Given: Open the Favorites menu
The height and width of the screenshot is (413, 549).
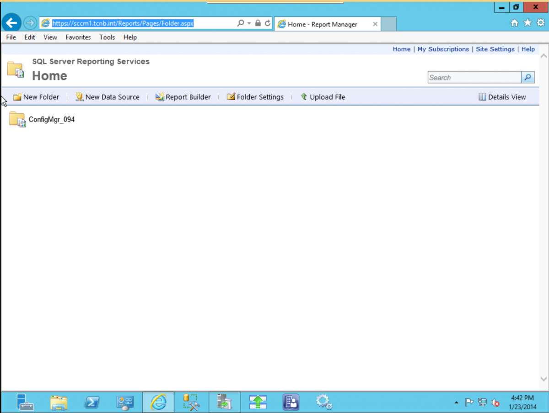Looking at the screenshot, I should click(x=78, y=37).
